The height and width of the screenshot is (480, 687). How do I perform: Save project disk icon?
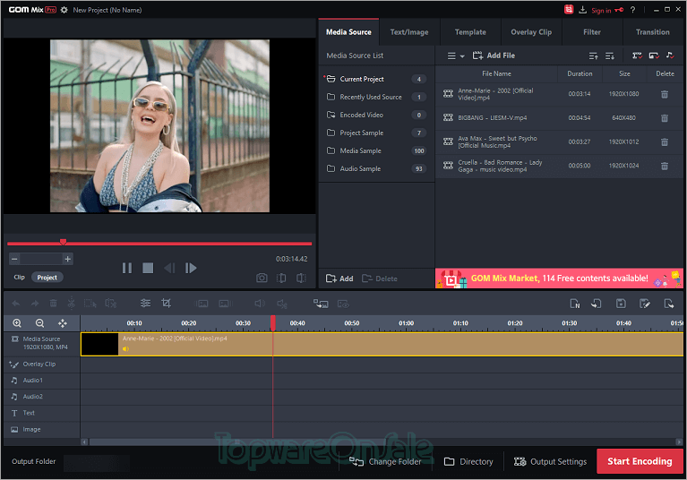click(621, 304)
